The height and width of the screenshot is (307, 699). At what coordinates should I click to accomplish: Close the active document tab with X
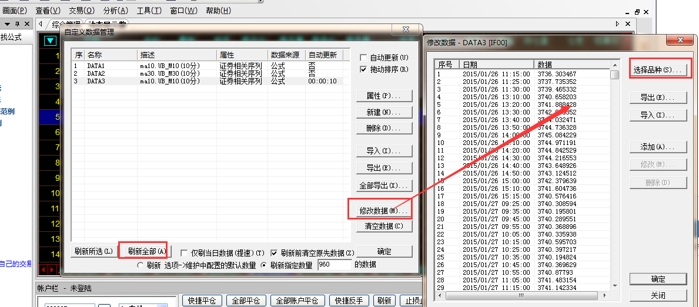(x=628, y=23)
